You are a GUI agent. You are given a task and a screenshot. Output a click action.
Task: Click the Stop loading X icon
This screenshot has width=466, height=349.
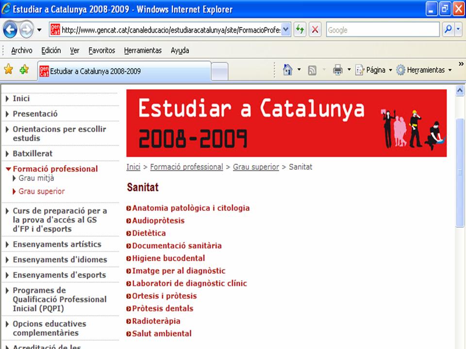[315, 30]
